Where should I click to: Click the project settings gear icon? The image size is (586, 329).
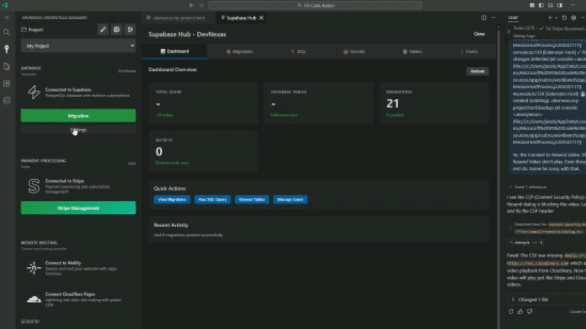(117, 29)
